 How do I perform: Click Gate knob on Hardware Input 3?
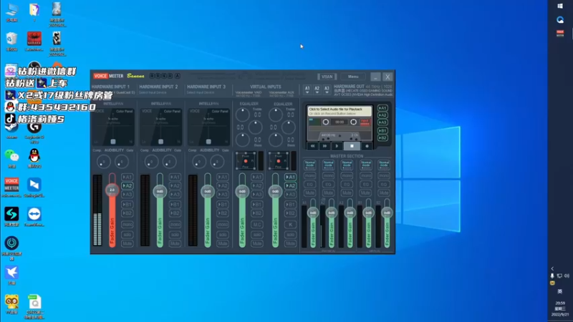tap(217, 162)
